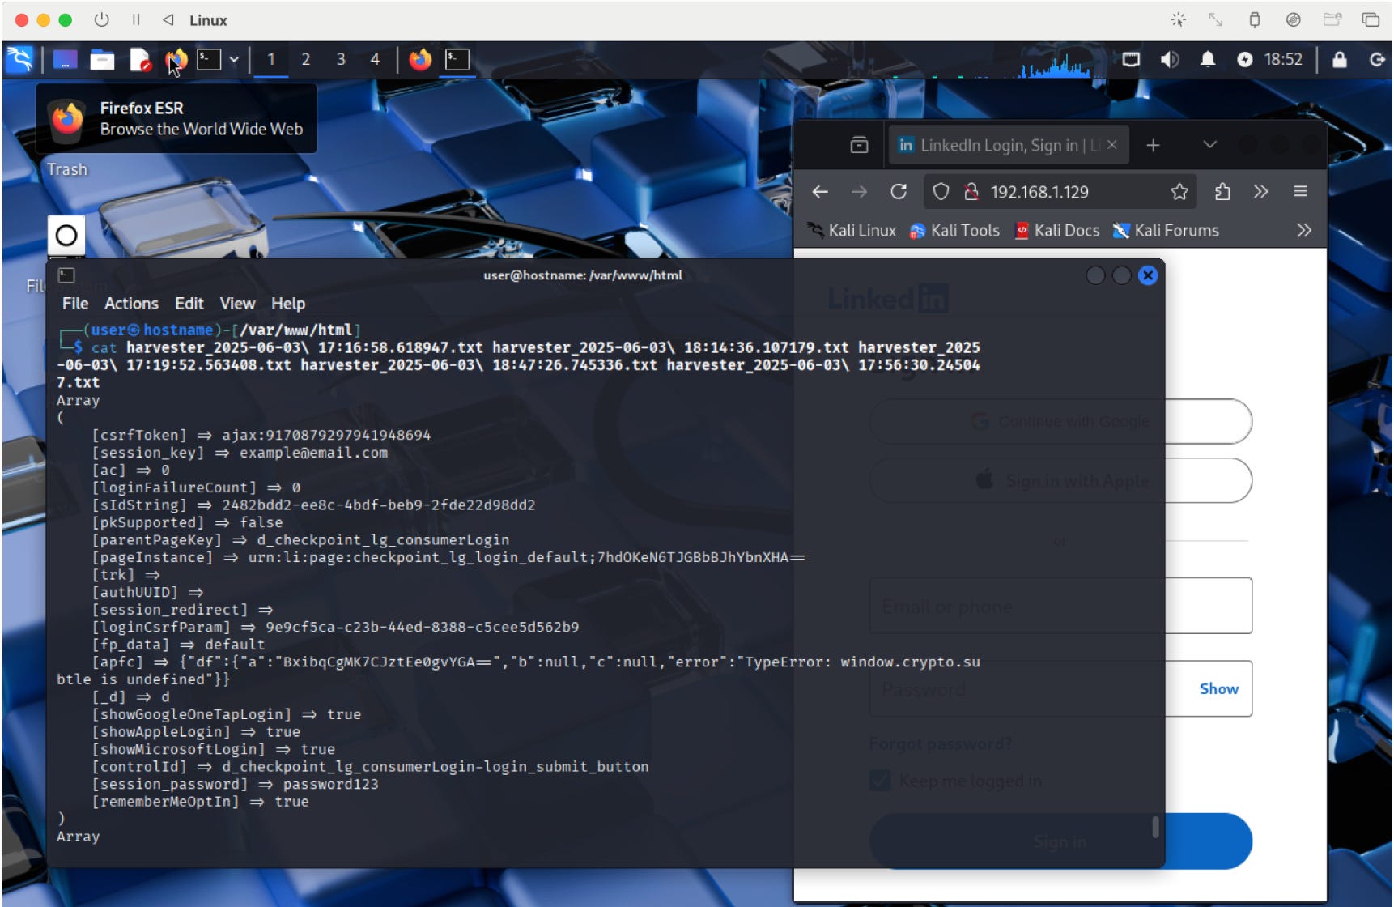The image size is (1394, 907).
Task: Switch to workspace 2
Action: point(306,59)
